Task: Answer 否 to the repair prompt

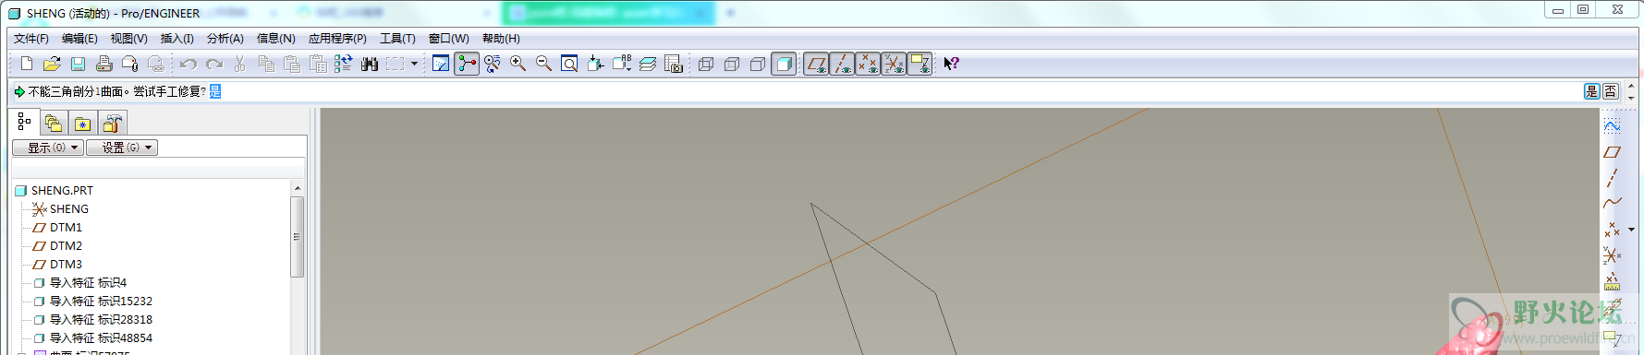Action: click(1611, 91)
